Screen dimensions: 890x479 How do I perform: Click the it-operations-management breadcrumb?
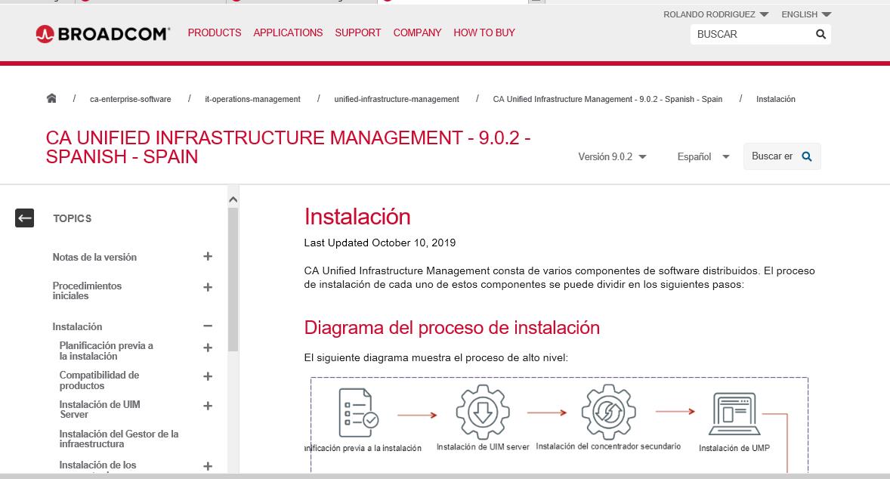pos(252,99)
